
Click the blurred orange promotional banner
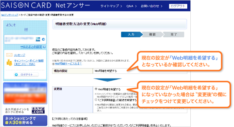pyautogui.click(x=25, y=93)
